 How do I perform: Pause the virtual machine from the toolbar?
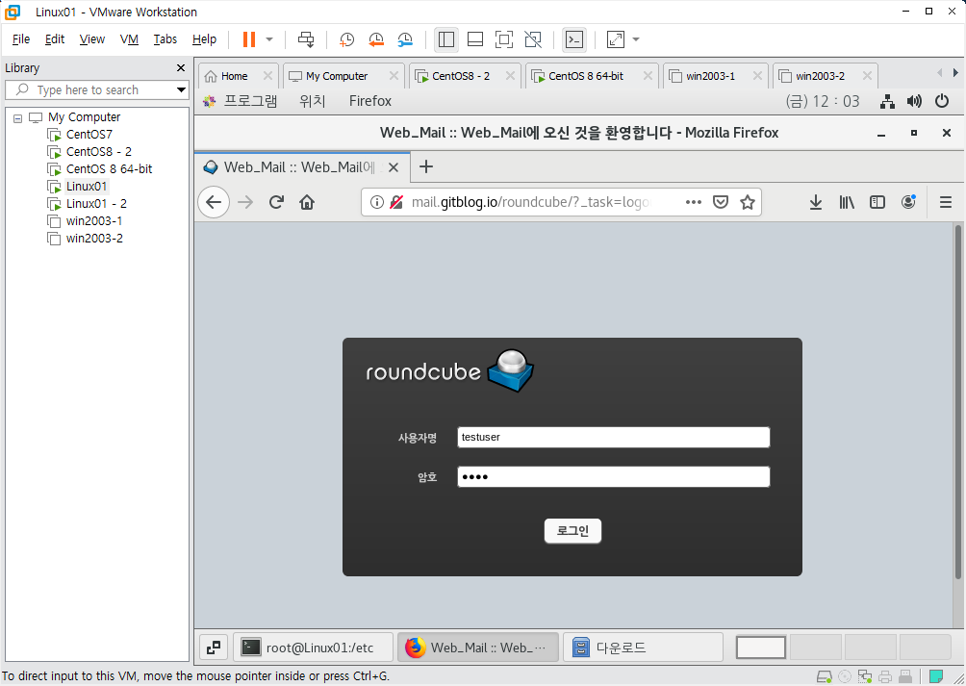click(x=249, y=39)
